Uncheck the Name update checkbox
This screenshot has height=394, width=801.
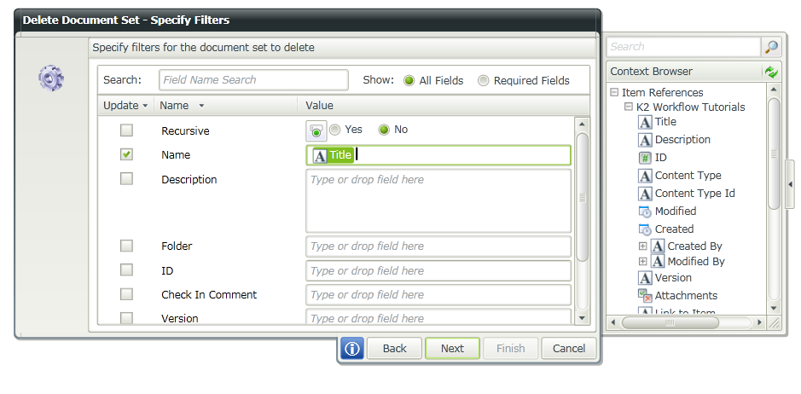click(x=126, y=154)
